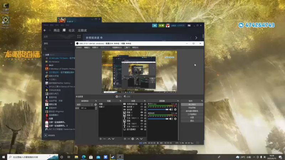Pop out the audio mixer dock header icon
The width and height of the screenshot is (285, 160).
[x=178, y=101]
